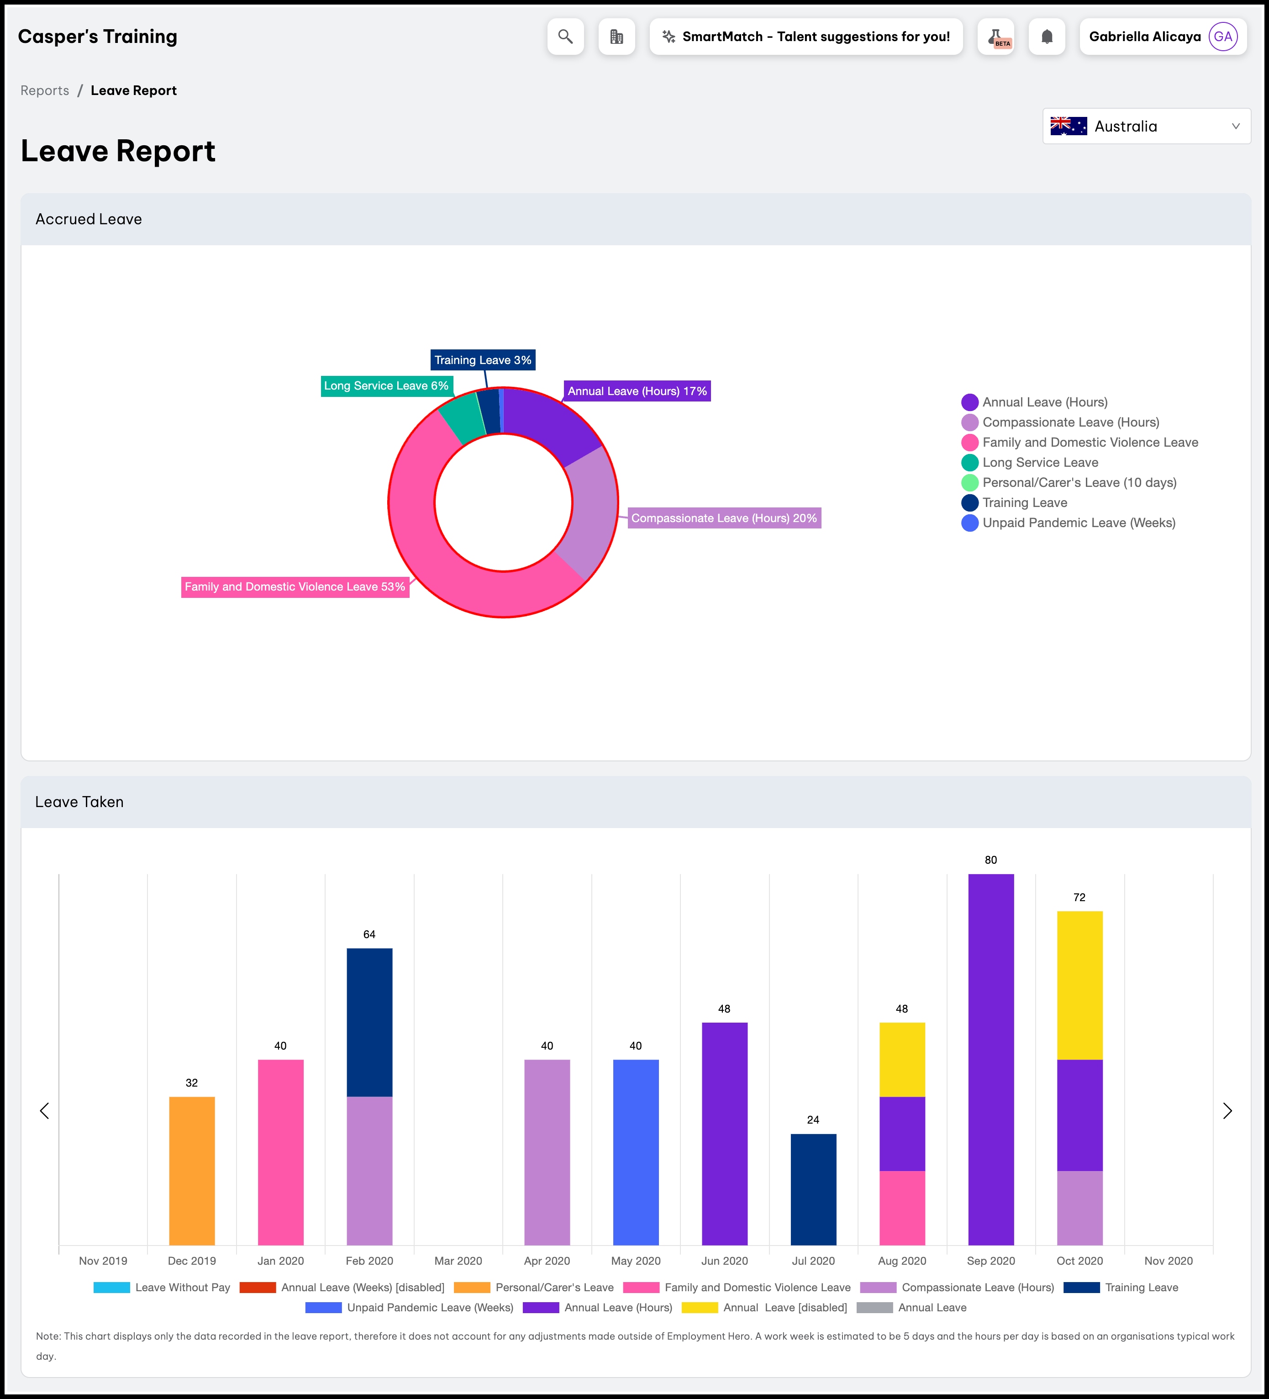Click the SmartMatch sparkle icon
The height and width of the screenshot is (1399, 1269).
click(x=669, y=37)
